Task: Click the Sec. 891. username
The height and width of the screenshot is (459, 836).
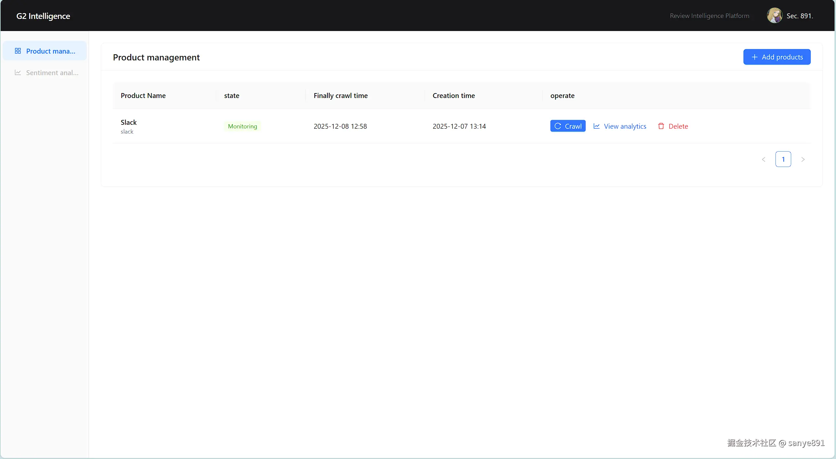Action: click(799, 16)
